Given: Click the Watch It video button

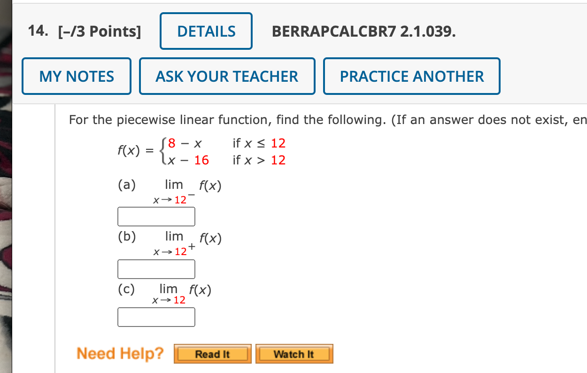Looking at the screenshot, I should pos(294,354).
